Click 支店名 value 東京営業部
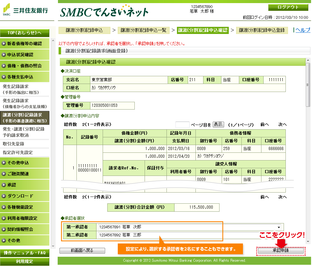 [x=102, y=80]
